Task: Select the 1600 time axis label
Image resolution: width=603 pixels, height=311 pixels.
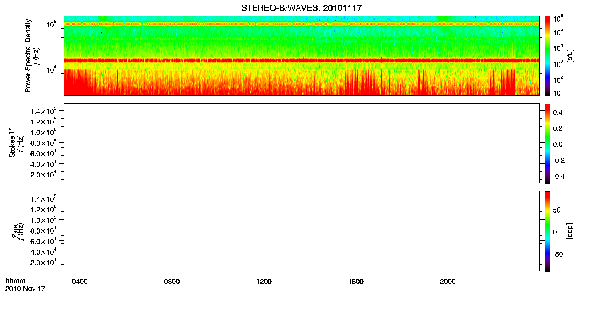Action: [x=356, y=282]
